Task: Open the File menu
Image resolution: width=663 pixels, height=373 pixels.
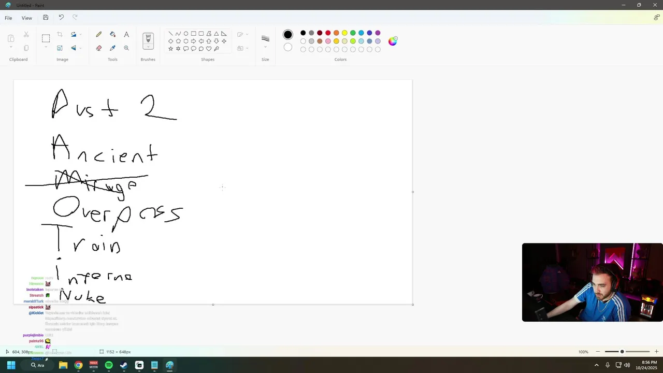Action: coord(8,18)
